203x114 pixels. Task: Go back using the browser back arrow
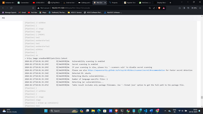[x=3, y=8]
